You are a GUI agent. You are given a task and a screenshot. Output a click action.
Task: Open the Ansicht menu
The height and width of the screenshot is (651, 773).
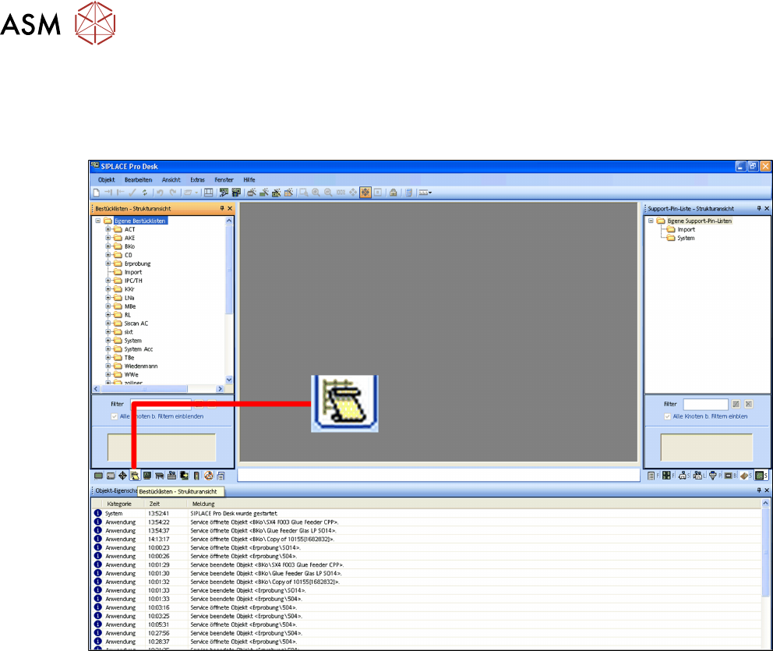coord(171,180)
